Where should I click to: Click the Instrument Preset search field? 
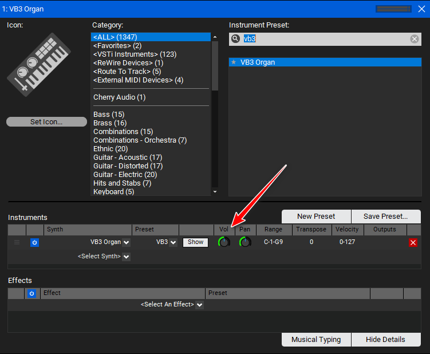click(x=325, y=39)
